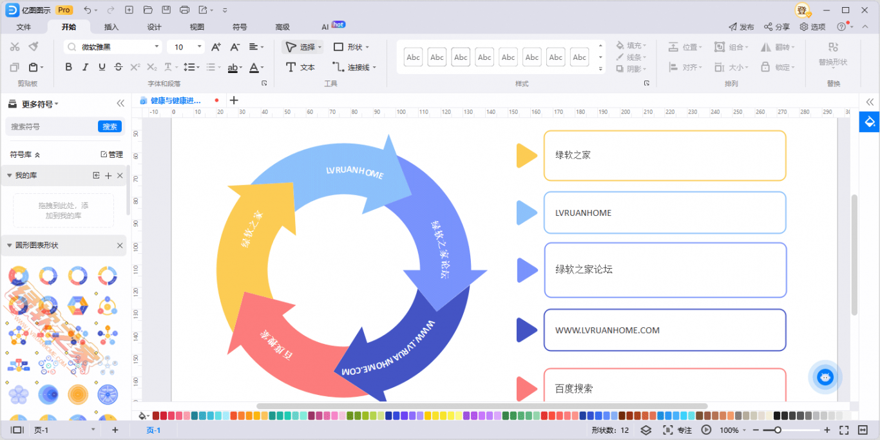880x440 pixels.
Task: Click the Format Painter brush icon
Action: coord(33,46)
